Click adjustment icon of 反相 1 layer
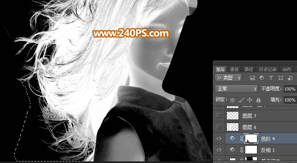The height and width of the screenshot is (163, 297). click(x=232, y=150)
